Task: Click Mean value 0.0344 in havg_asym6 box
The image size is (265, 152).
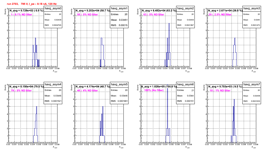Action: pos(190,96)
